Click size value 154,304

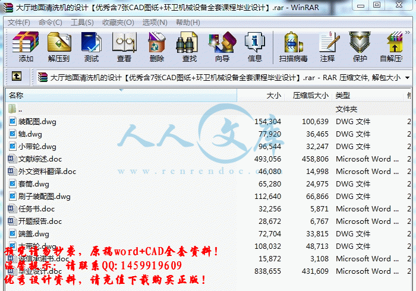(267, 122)
